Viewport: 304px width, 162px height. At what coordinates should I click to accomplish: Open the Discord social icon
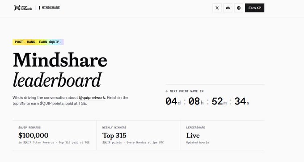(228, 8)
